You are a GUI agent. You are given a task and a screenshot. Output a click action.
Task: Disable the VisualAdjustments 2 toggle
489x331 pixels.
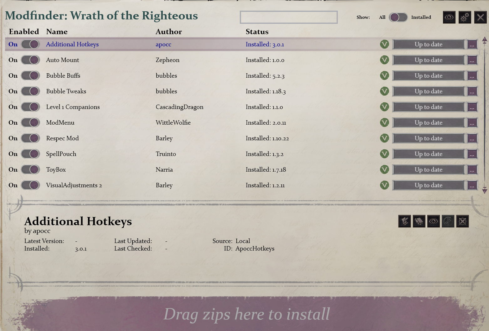click(x=30, y=185)
